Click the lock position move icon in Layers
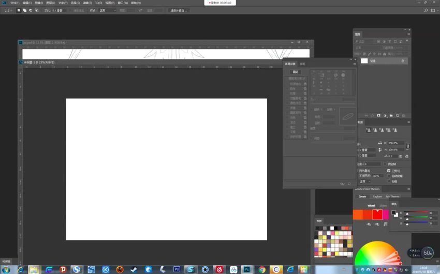Image resolution: width=440 pixels, height=274 pixels. tap(374, 54)
